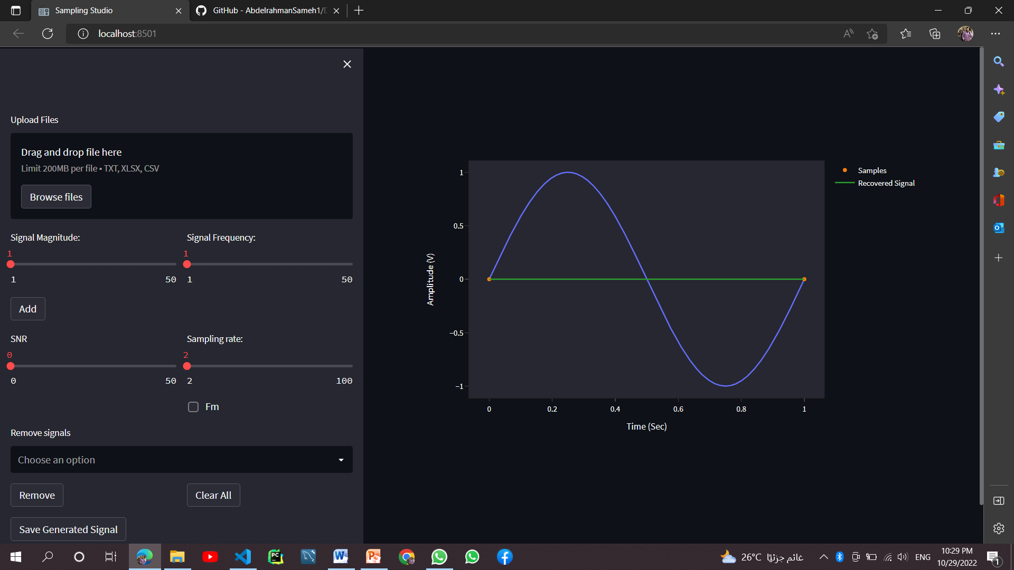Click the browser back arrow
Image resolution: width=1014 pixels, height=570 pixels.
click(x=18, y=34)
